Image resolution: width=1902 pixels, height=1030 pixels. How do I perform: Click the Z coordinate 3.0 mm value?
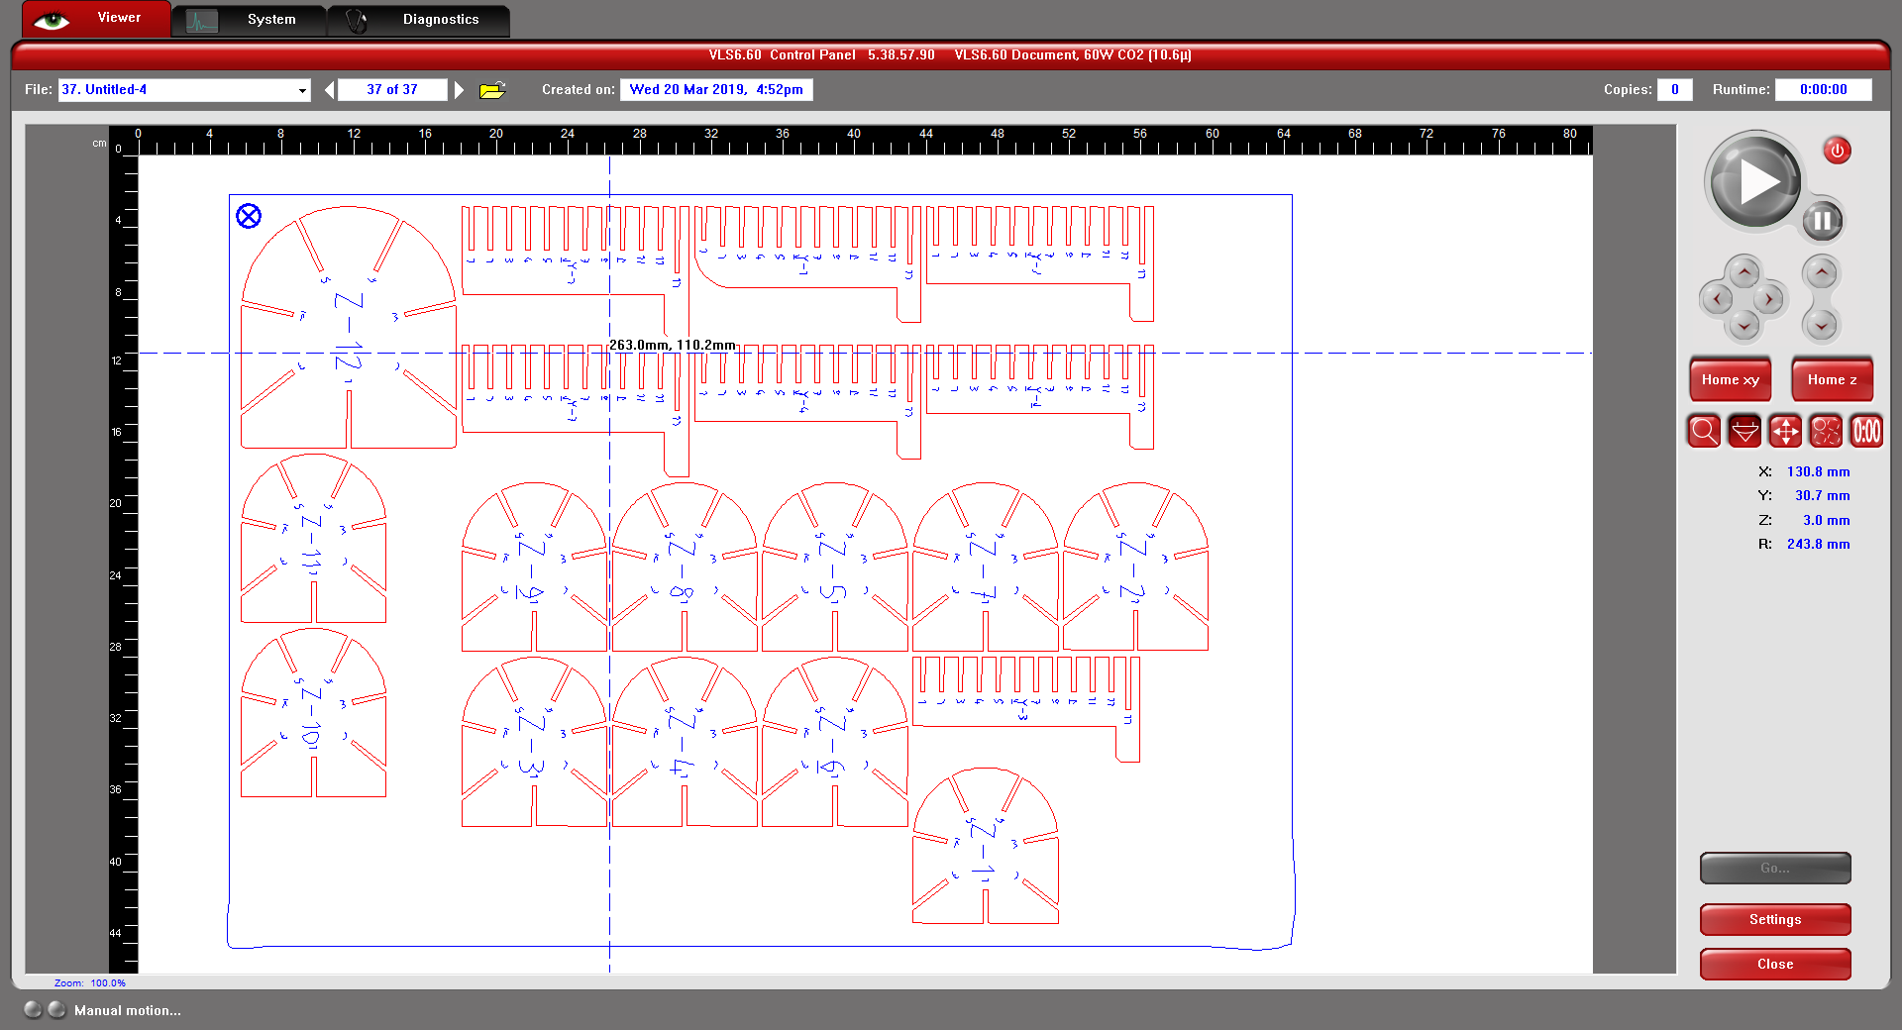click(x=1826, y=520)
